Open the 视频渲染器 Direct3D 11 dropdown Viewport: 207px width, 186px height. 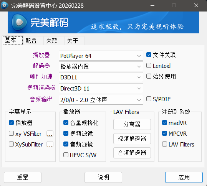click(x=101, y=88)
